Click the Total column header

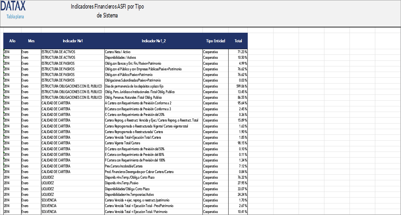pos(238,41)
